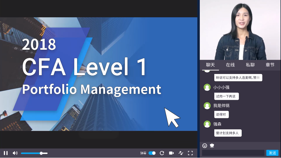281x158 pixels.
Task: Click username 强森
Action: (217, 124)
